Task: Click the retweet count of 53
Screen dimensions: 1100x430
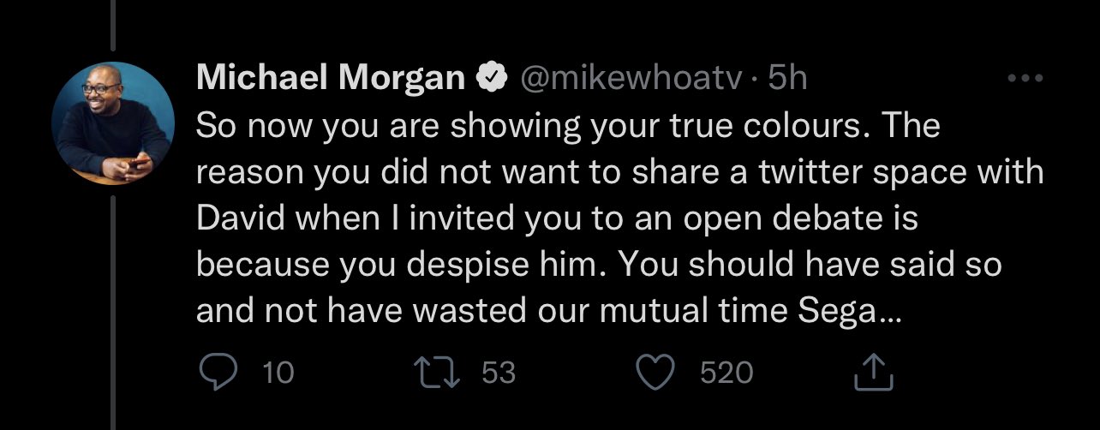Action: click(x=499, y=373)
